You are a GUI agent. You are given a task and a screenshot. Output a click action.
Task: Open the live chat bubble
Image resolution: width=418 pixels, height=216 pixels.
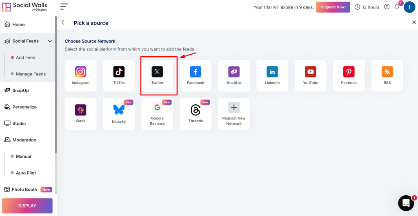pyautogui.click(x=406, y=203)
